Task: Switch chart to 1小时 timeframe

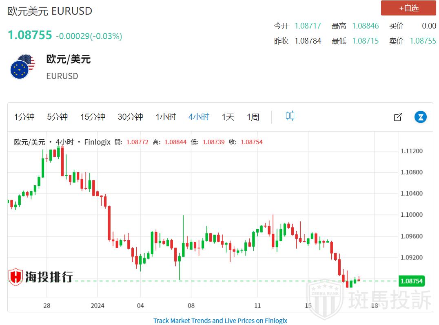Action: [x=165, y=117]
